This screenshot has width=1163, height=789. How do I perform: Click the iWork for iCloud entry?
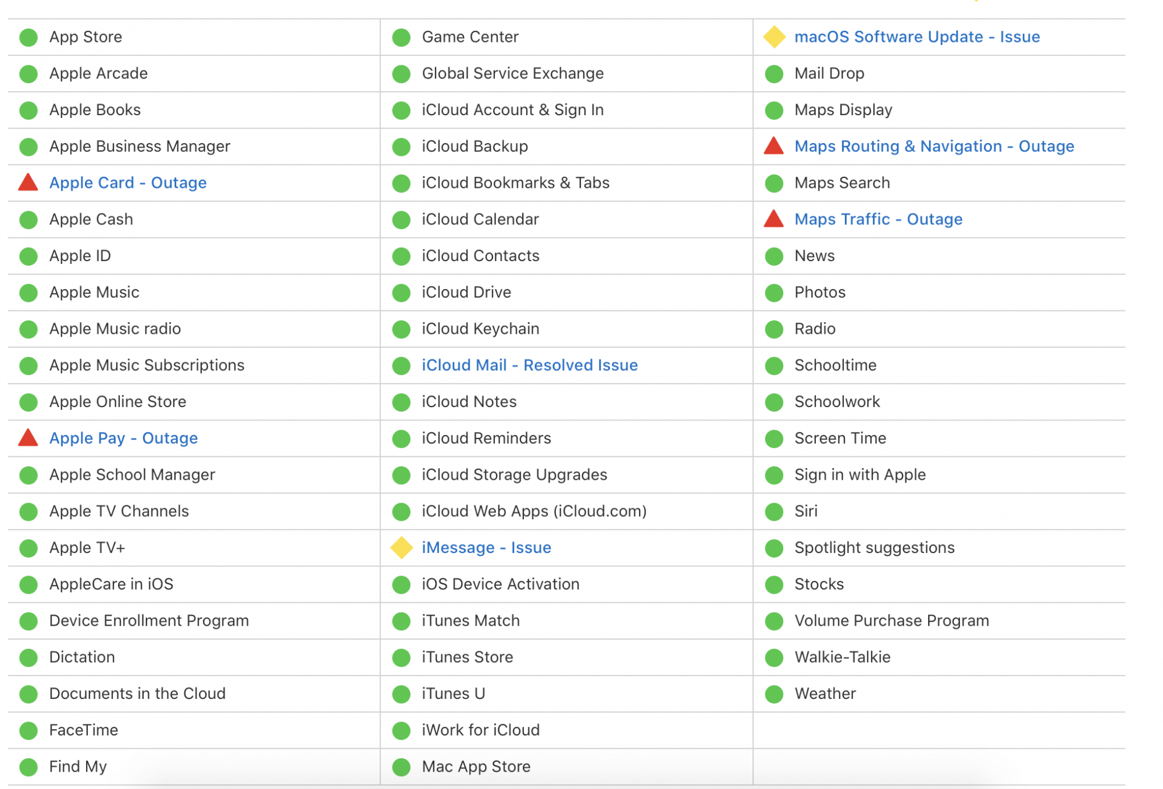pyautogui.click(x=481, y=730)
